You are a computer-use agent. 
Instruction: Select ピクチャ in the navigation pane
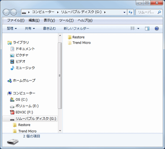coord(19,55)
